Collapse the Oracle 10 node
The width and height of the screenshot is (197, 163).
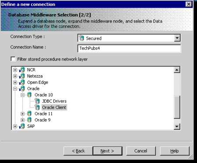[22, 95]
